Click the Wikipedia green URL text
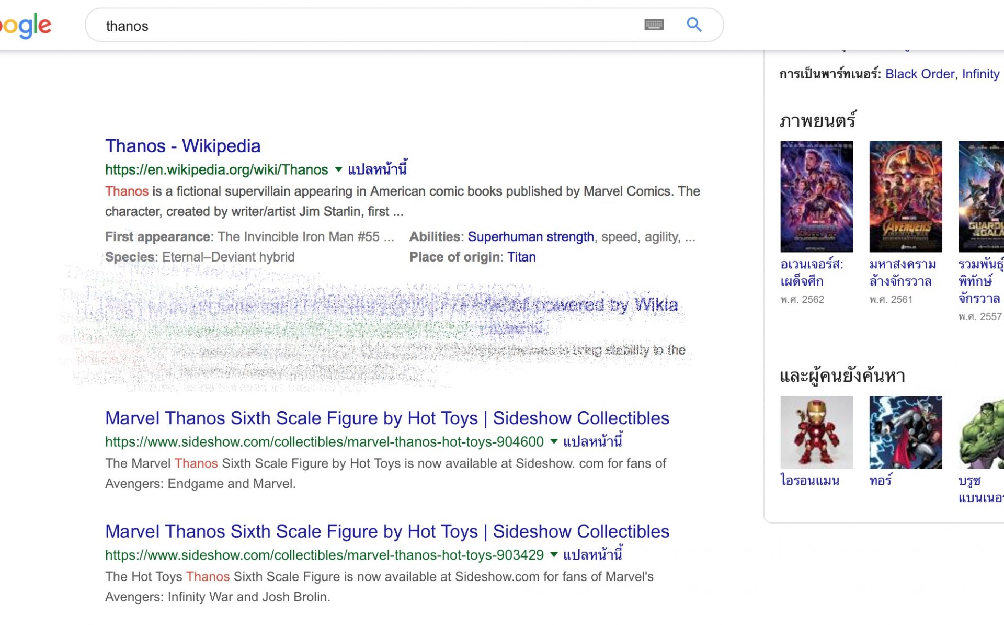 click(x=216, y=169)
